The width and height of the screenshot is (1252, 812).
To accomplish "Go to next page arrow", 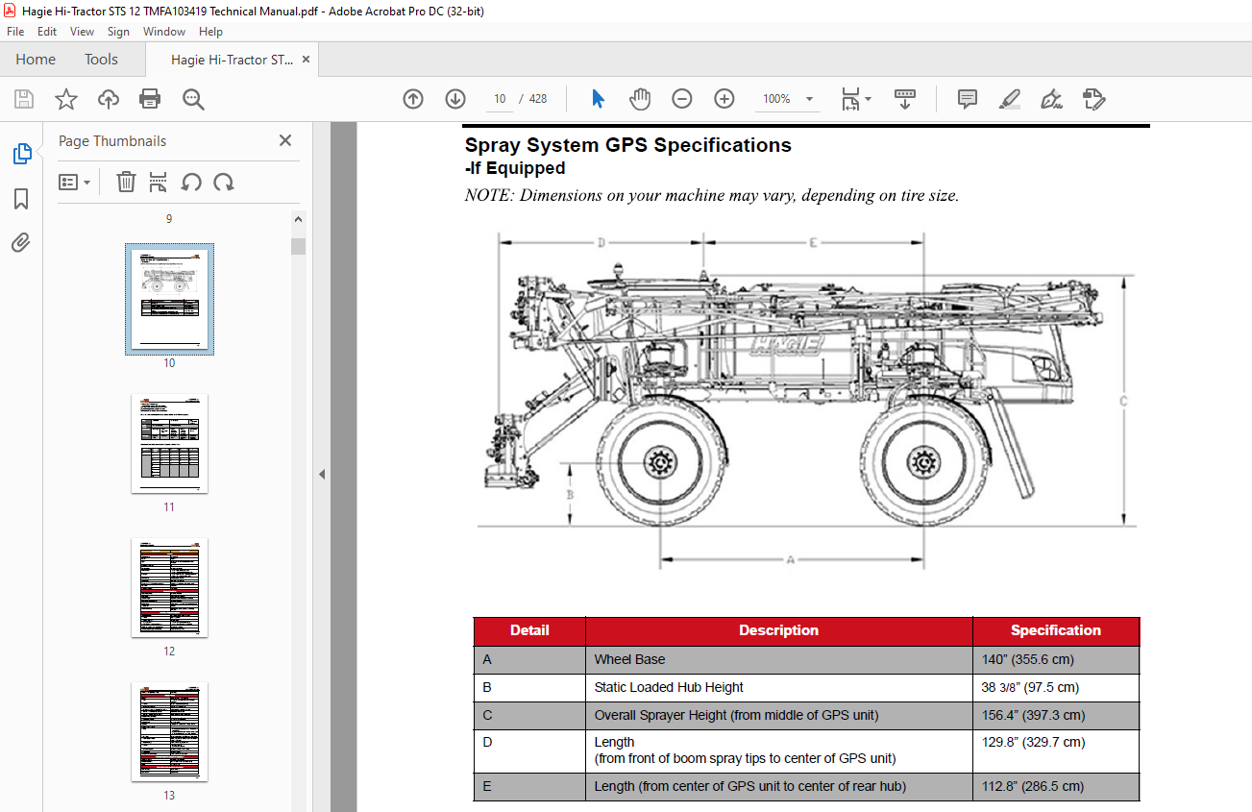I will point(455,99).
